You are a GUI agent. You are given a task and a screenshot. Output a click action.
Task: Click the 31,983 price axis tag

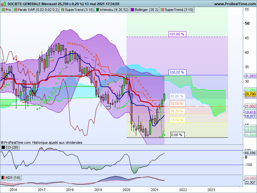250,76
